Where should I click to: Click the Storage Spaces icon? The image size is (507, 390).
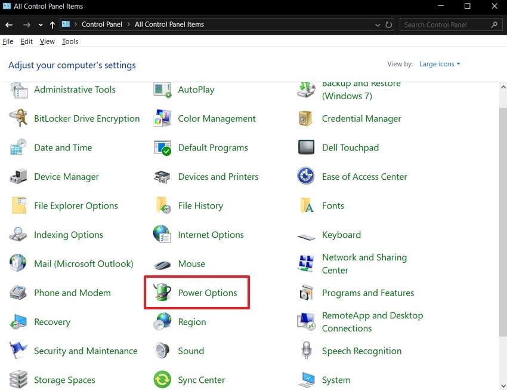coord(18,379)
